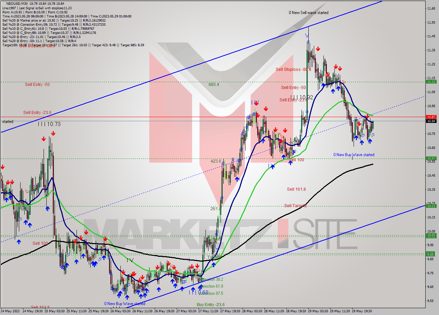Image resolution: width=439 pixels, height=315 pixels.
Task: Click 'Sell %10 @ C_Entry88: 10.89' line
Action: coord(49,33)
